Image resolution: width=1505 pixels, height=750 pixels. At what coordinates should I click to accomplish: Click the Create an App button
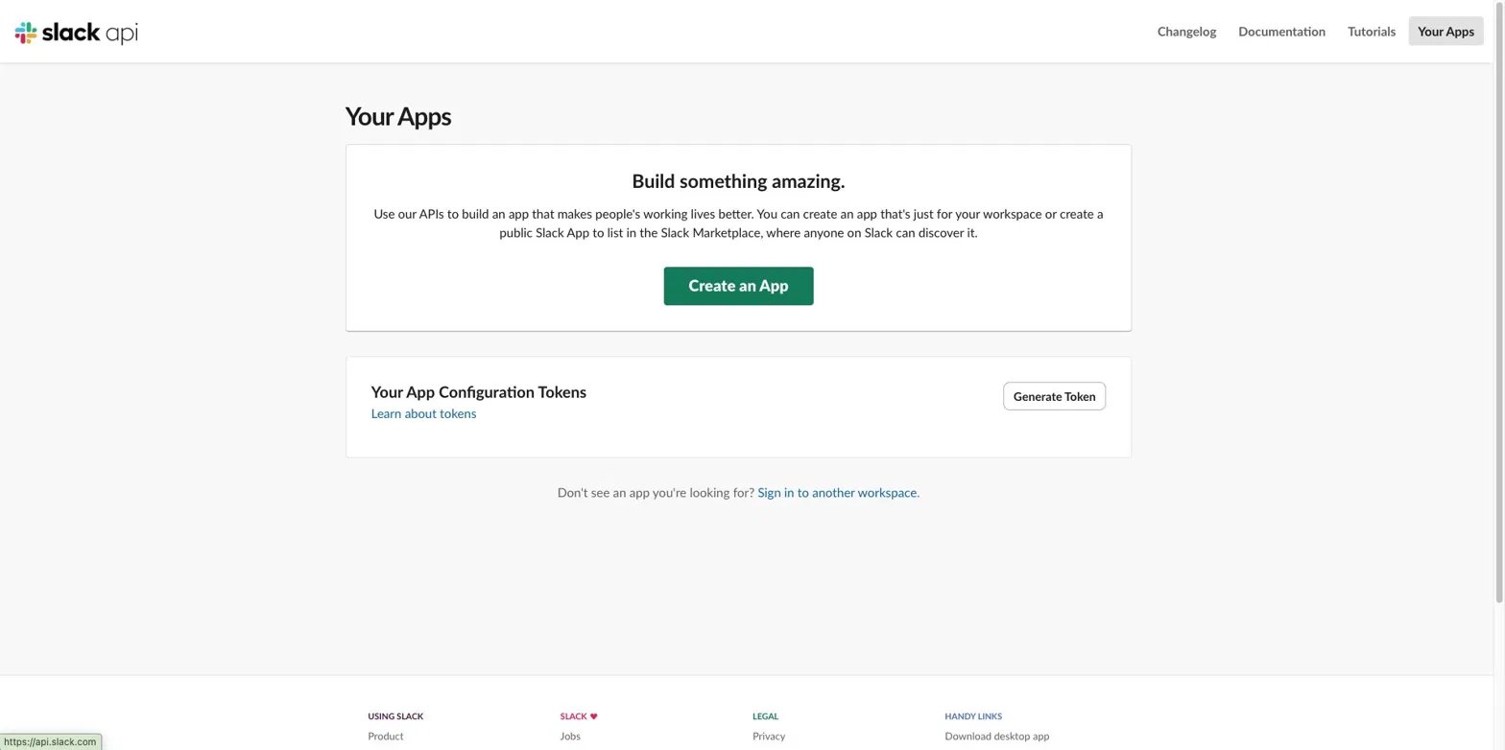(738, 286)
